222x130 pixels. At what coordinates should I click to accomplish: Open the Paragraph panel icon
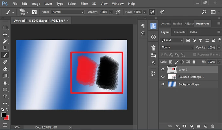pos(143,26)
